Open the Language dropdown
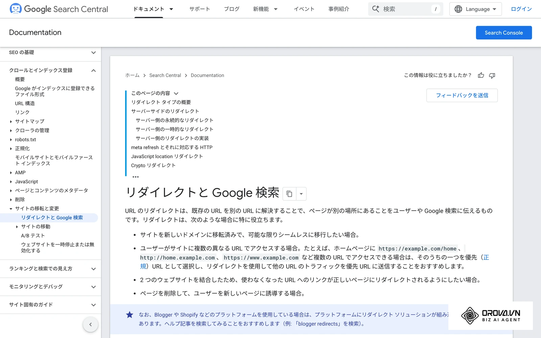Image resolution: width=541 pixels, height=338 pixels. (x=475, y=9)
